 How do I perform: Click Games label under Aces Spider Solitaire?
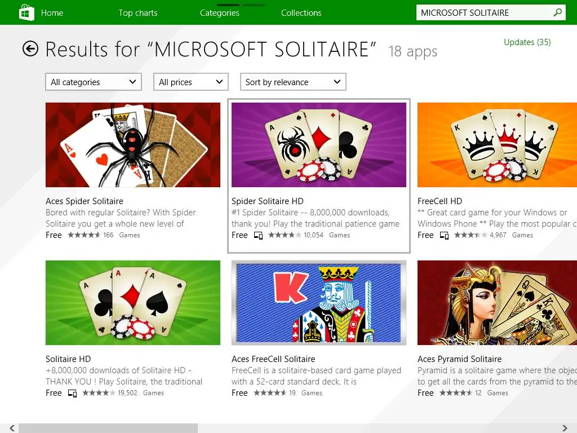point(130,235)
